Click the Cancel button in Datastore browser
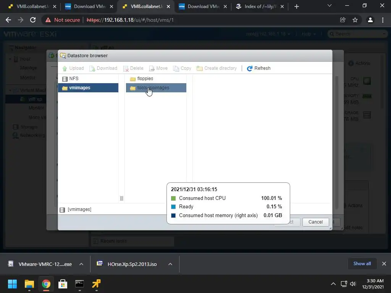 click(x=315, y=222)
